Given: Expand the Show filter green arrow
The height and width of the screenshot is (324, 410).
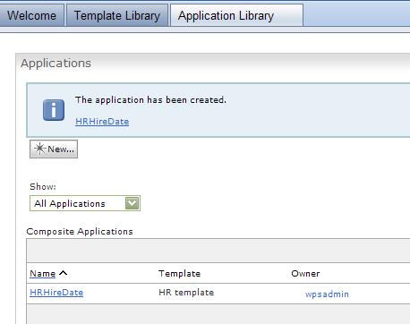Looking at the screenshot, I should pos(132,203).
